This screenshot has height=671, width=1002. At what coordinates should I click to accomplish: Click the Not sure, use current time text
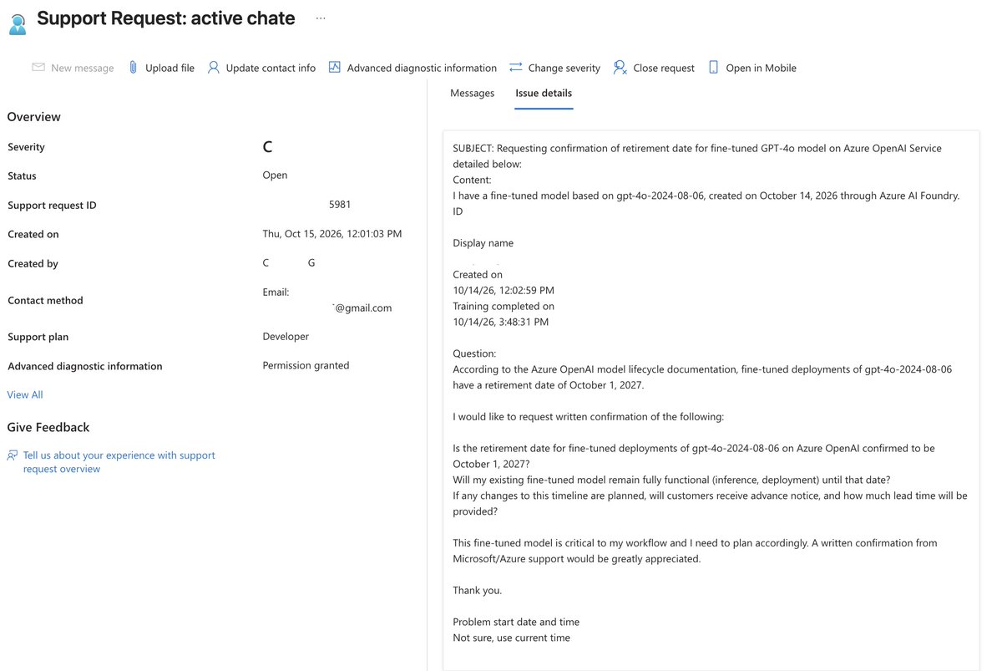tap(512, 638)
